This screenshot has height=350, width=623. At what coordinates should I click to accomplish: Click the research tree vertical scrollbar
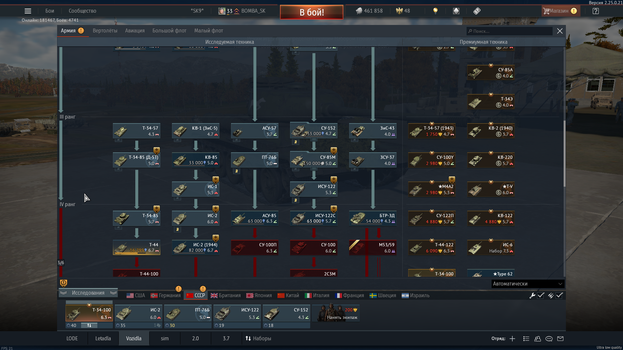(564, 154)
